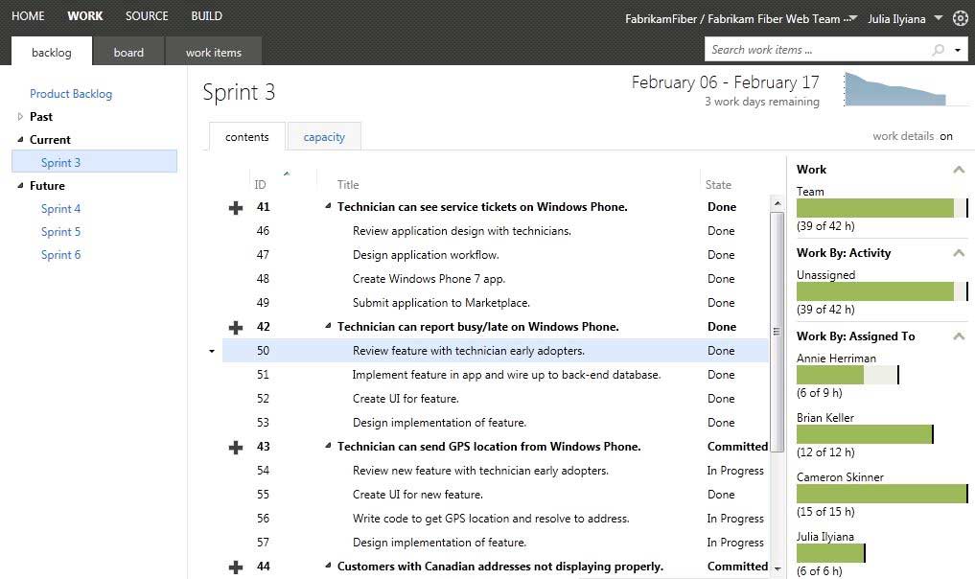Viewport: 975px width, 579px height.
Task: Click plus icon beside item 44
Action: tap(236, 567)
